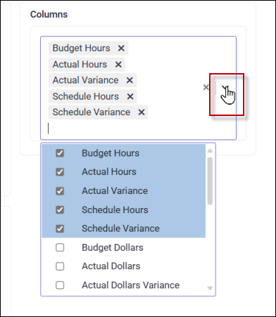This screenshot has height=317, width=276.
Task: Uncheck the Schedule Variance checkbox
Action: point(60,228)
